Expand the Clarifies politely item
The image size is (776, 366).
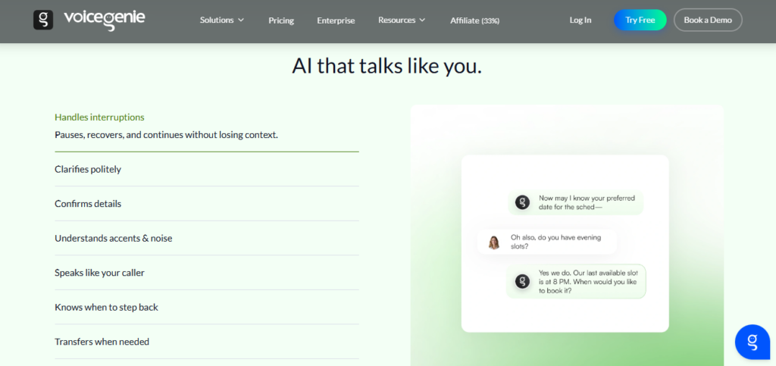[x=207, y=169]
